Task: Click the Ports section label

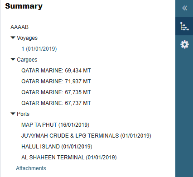Action: pos(23,114)
